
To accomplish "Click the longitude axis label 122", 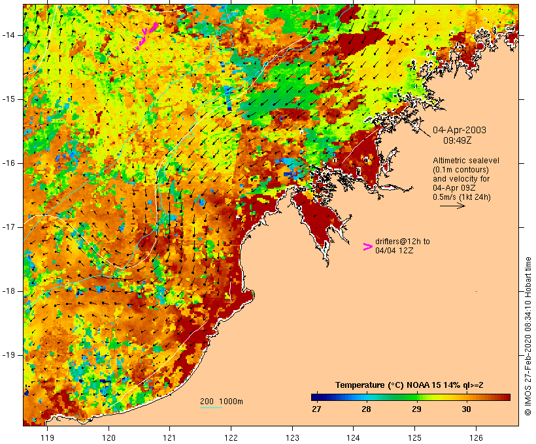I will coord(231,438).
